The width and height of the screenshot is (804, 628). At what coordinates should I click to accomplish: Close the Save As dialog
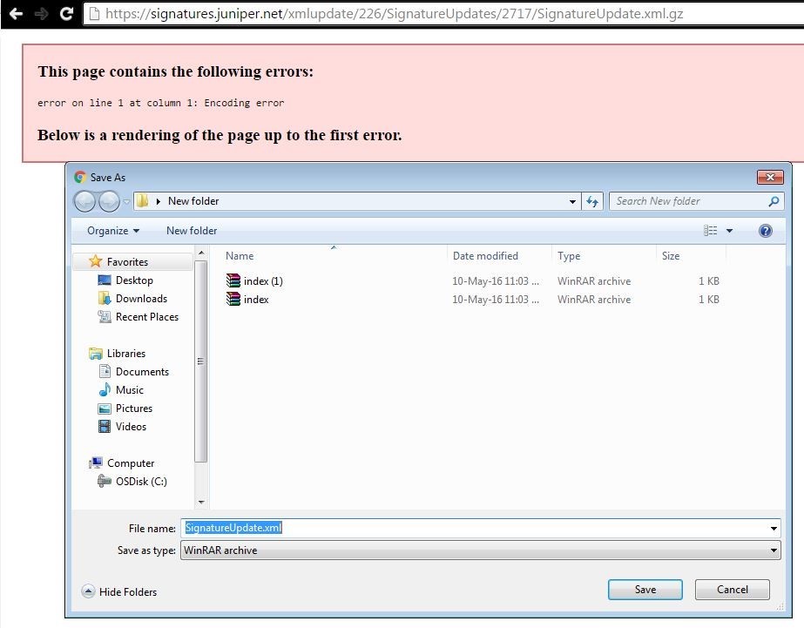point(770,177)
